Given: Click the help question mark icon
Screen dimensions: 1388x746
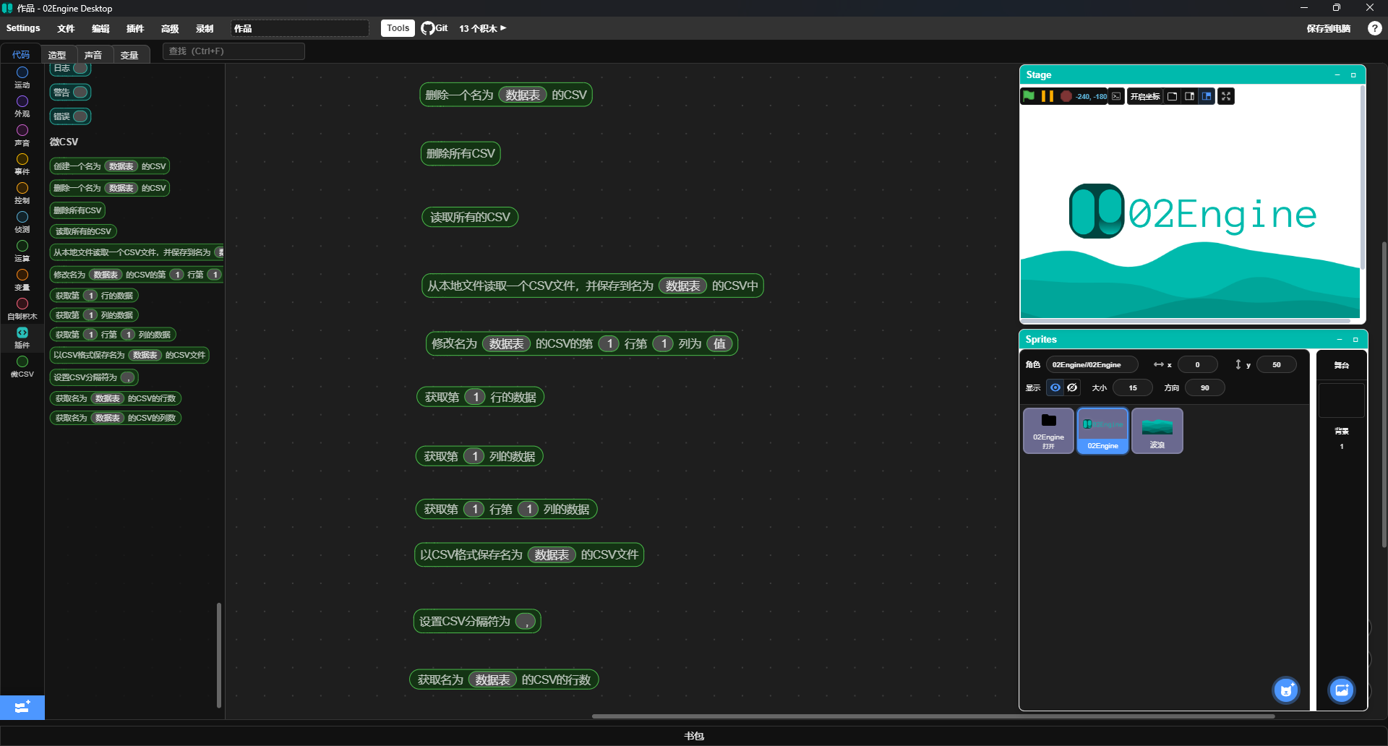Looking at the screenshot, I should click(x=1374, y=28).
